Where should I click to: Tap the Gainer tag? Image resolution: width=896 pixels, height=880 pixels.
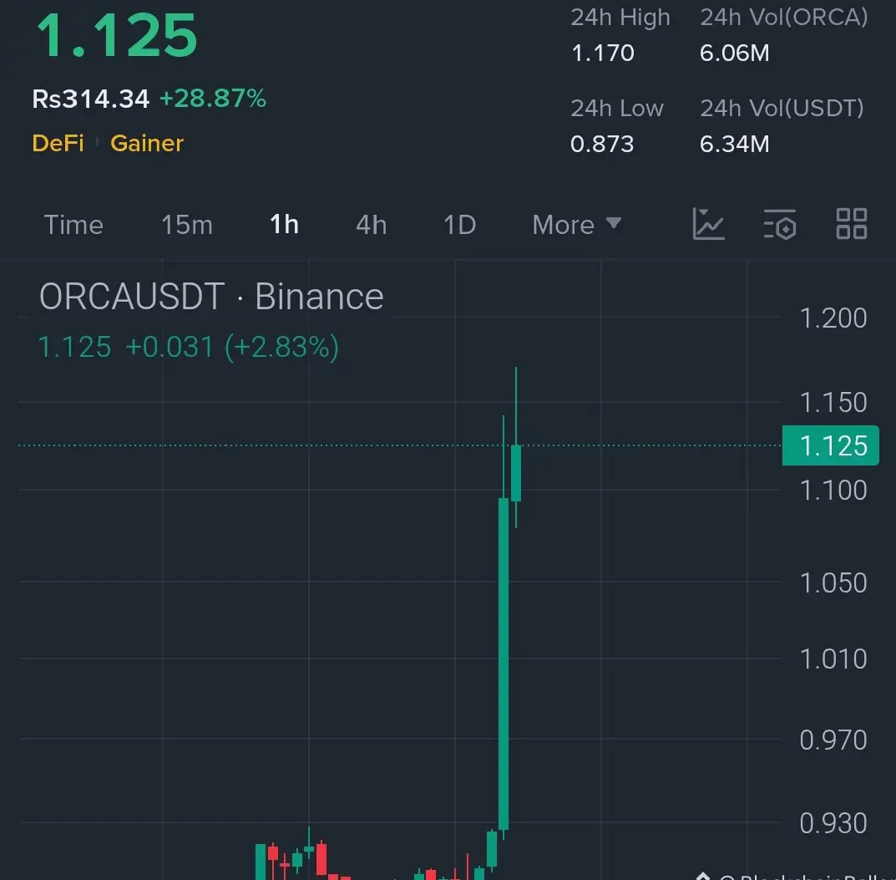(x=147, y=143)
